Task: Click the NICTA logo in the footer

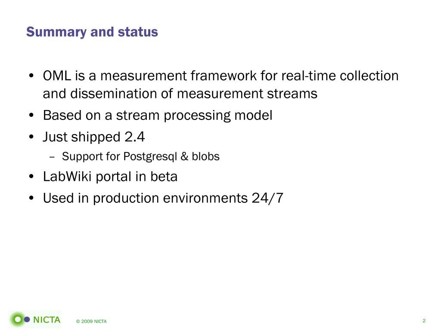Action: 35,319
